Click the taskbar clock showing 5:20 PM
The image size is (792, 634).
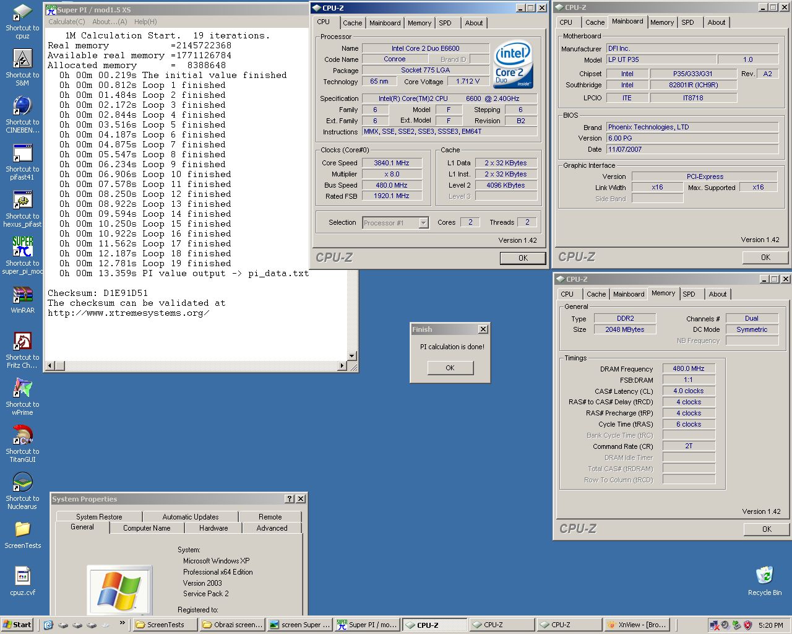770,625
